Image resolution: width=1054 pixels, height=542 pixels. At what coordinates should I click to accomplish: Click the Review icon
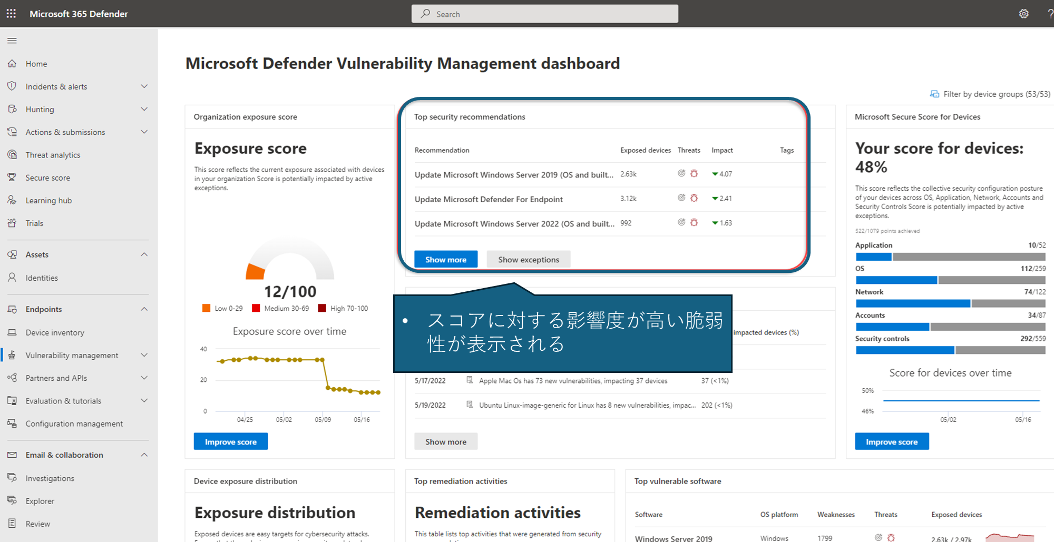[x=12, y=524]
